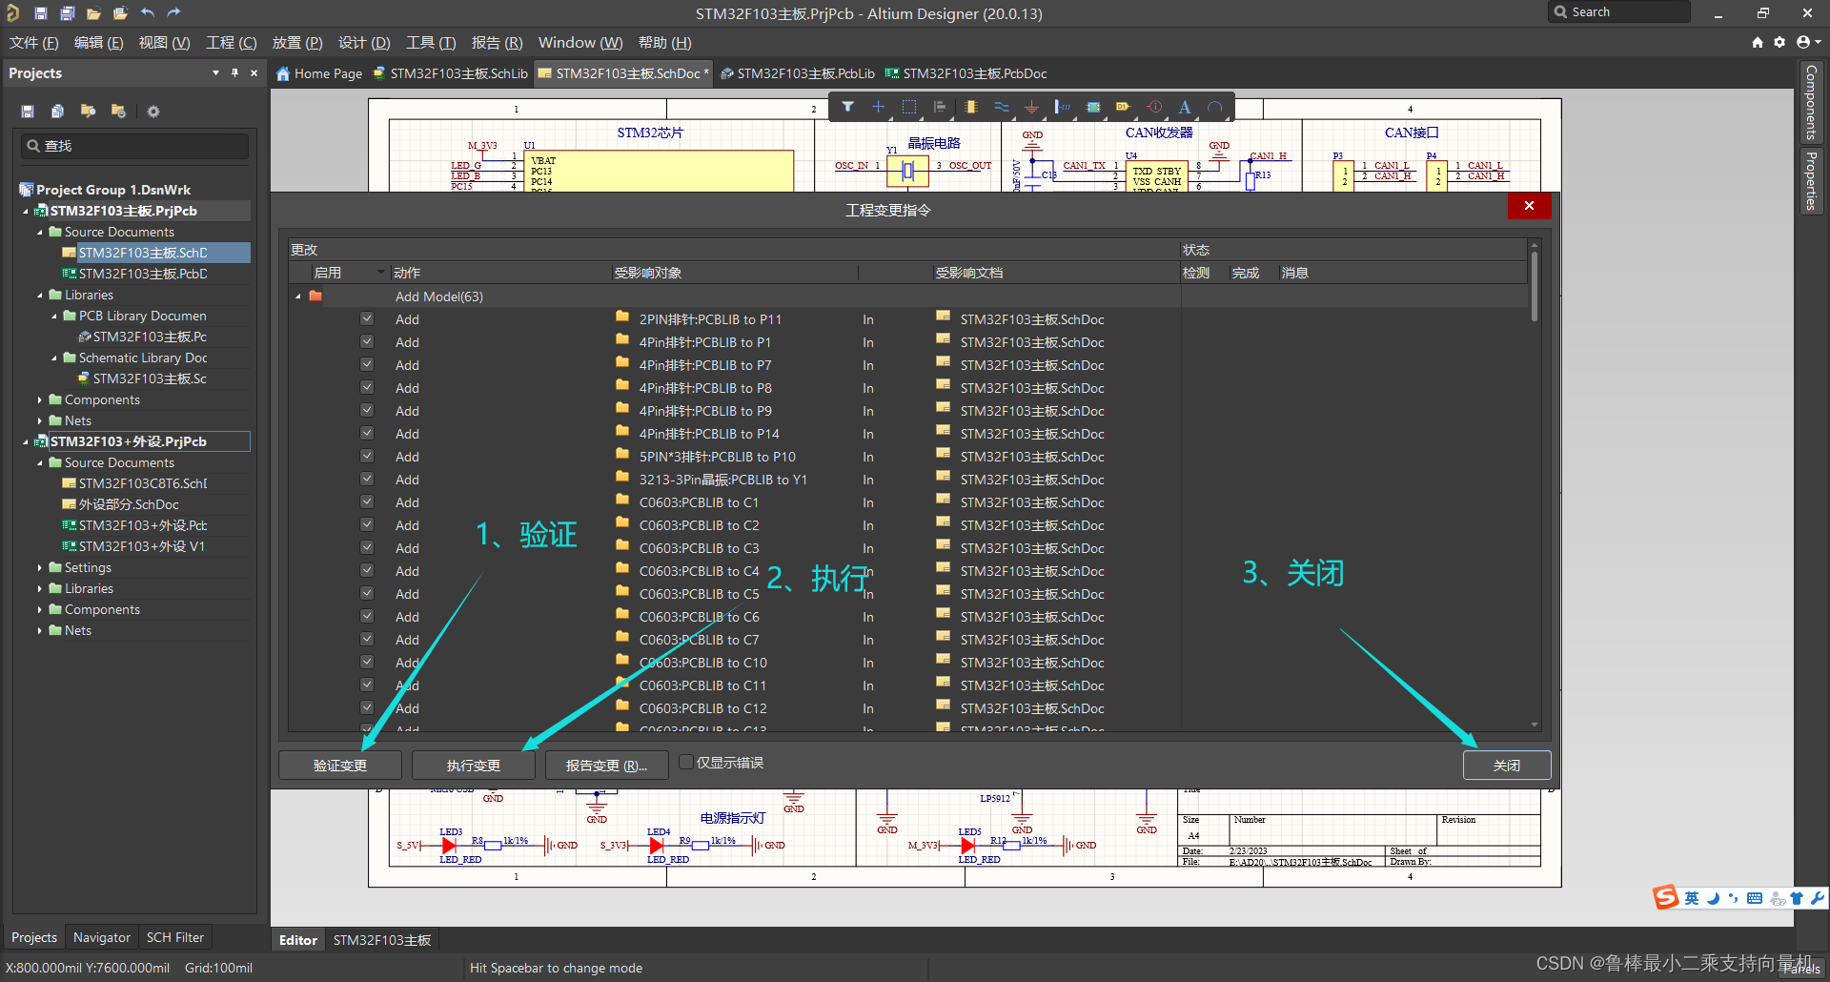Uncheck the 2PIN排针 to P11 row checkbox
1830x982 pixels.
[367, 318]
